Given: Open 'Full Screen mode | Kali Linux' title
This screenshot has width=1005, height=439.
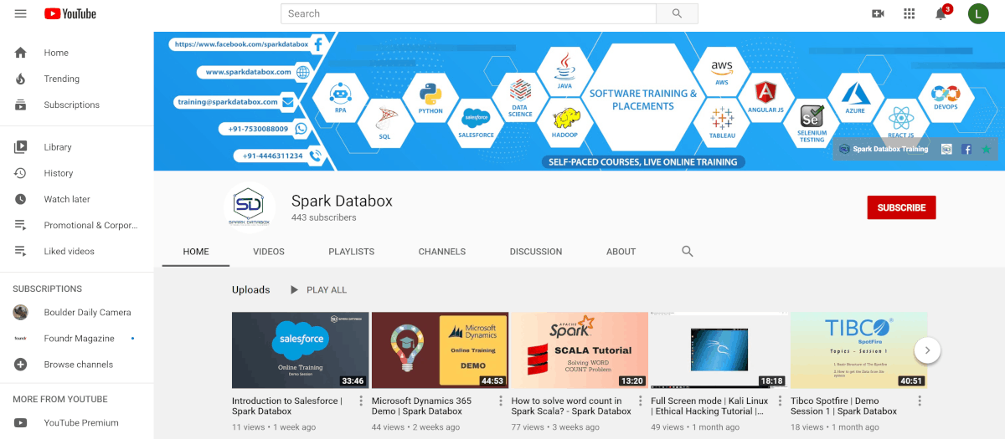Looking at the screenshot, I should tap(709, 406).
